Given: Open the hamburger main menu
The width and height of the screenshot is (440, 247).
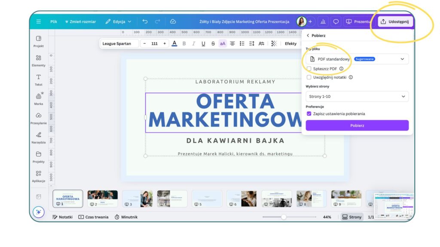Looking at the screenshot, I should tap(39, 21).
